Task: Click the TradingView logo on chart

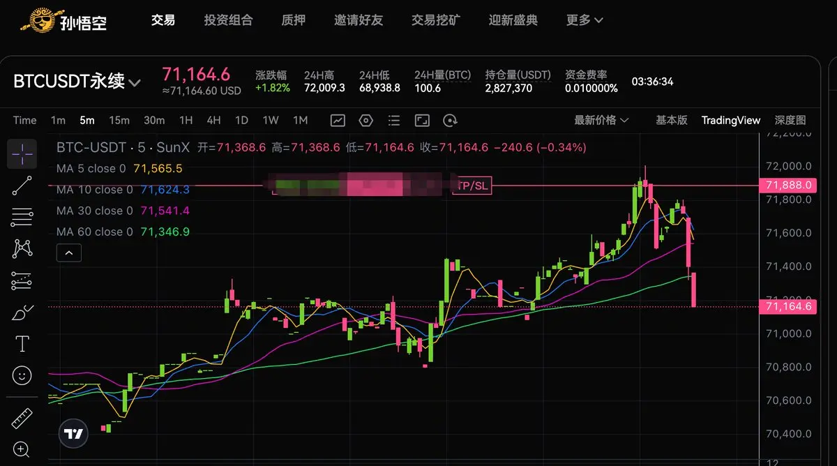Action: click(74, 434)
